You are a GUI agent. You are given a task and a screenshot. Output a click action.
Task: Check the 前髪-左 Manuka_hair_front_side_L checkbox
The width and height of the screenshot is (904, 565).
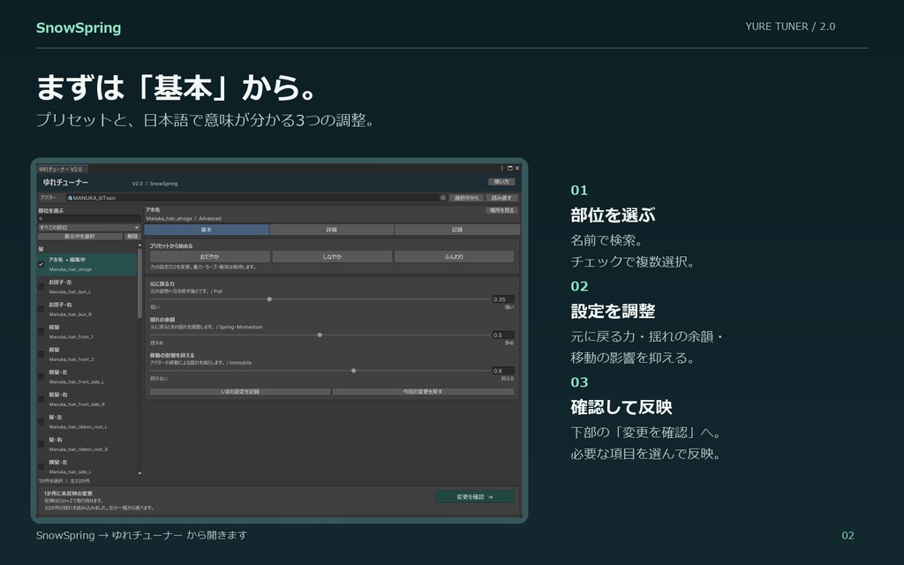(x=41, y=376)
